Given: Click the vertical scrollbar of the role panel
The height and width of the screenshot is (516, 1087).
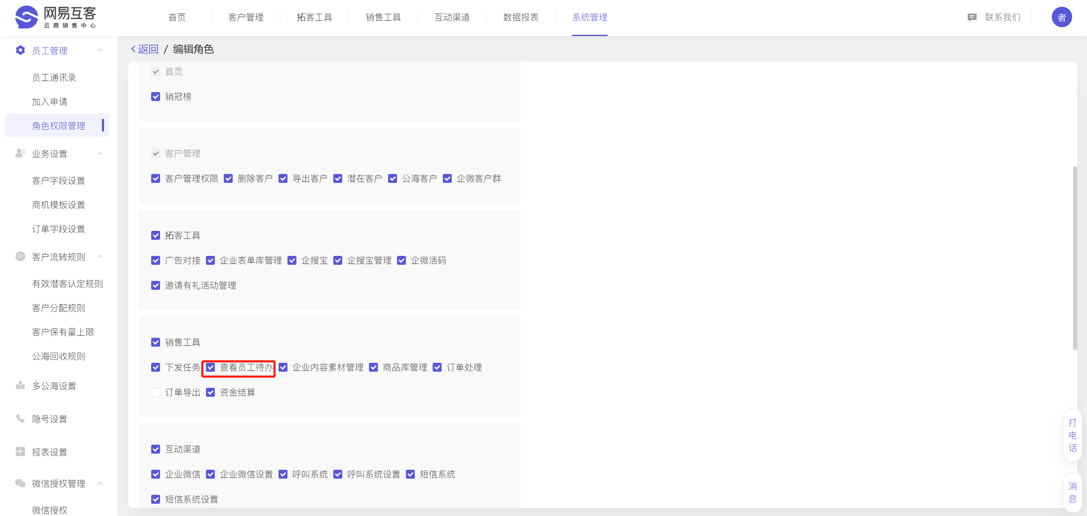Looking at the screenshot, I should [1075, 258].
